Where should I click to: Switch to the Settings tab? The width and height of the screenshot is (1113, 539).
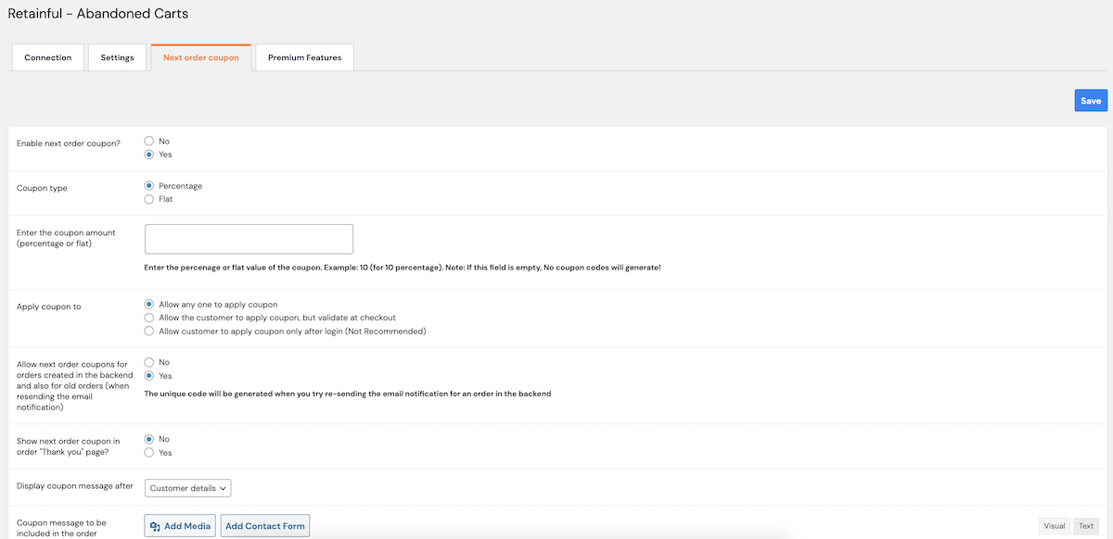point(117,57)
